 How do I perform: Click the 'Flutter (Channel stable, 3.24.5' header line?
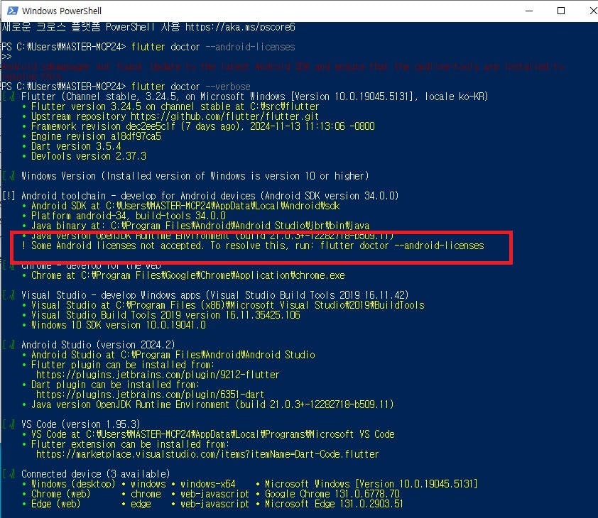click(x=254, y=97)
